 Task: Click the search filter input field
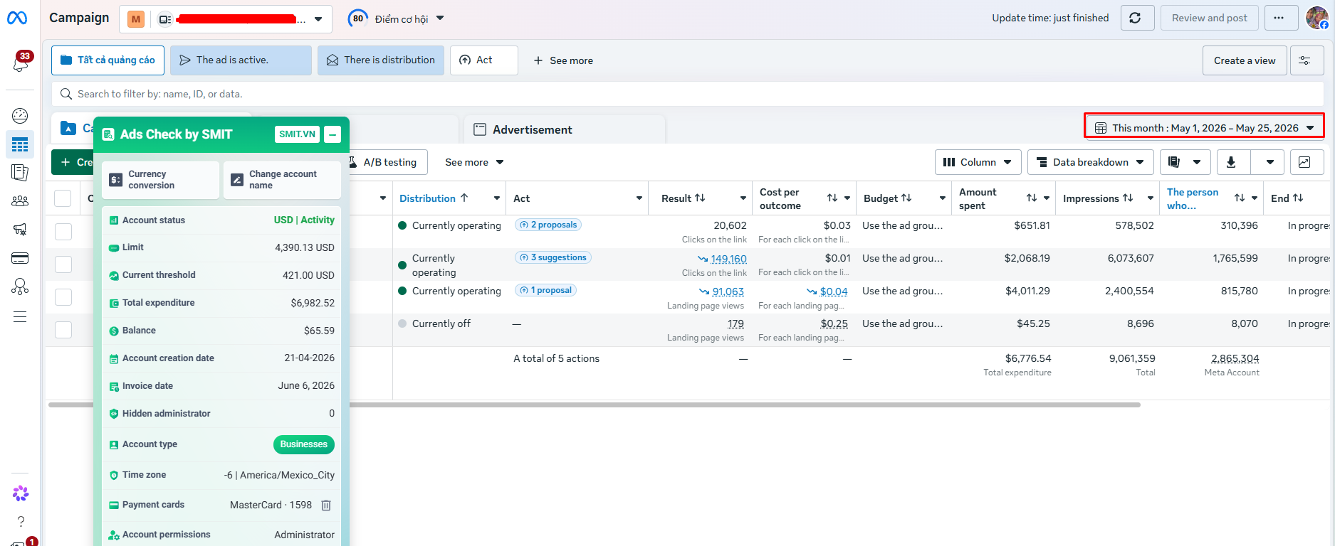click(688, 94)
